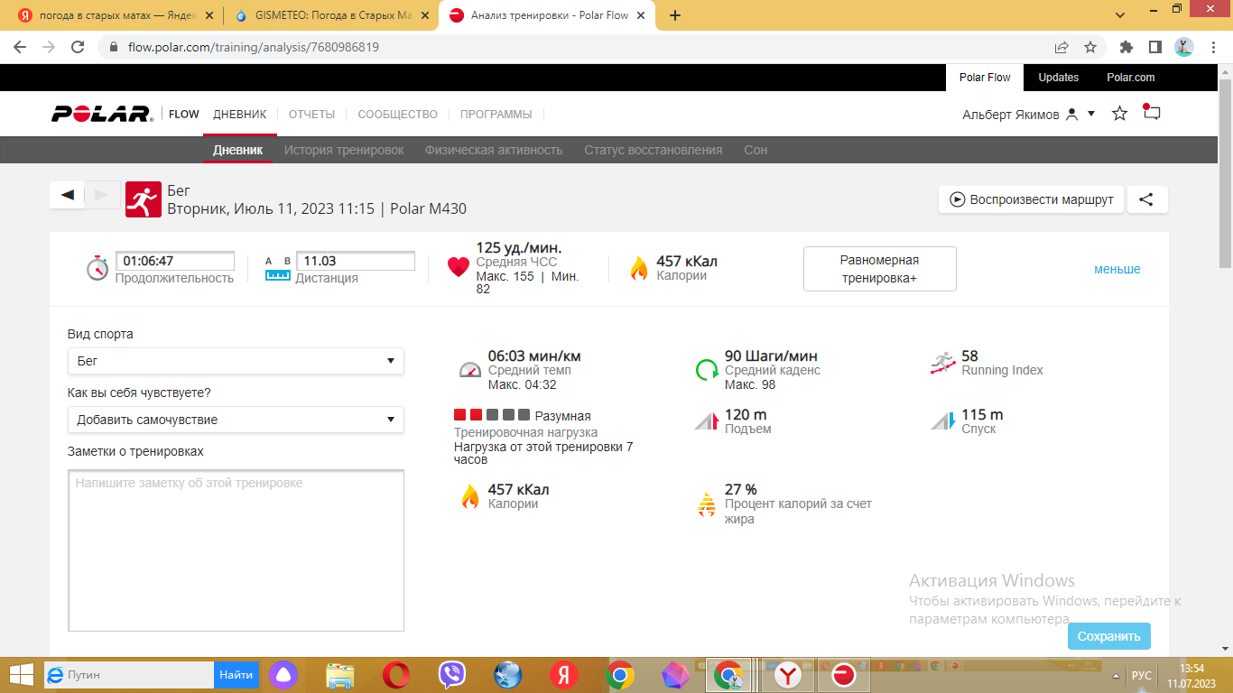
Task: Select the Дневник sub-tab
Action: (x=238, y=150)
